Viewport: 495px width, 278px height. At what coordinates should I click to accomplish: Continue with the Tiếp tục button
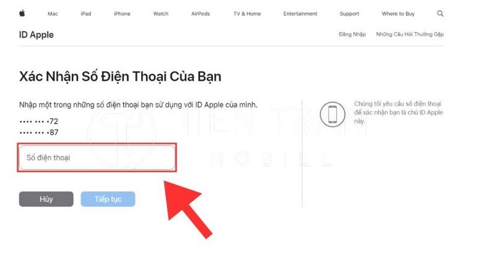click(108, 199)
